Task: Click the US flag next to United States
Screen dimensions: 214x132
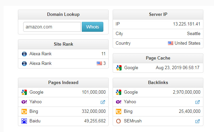Action: click(x=171, y=43)
